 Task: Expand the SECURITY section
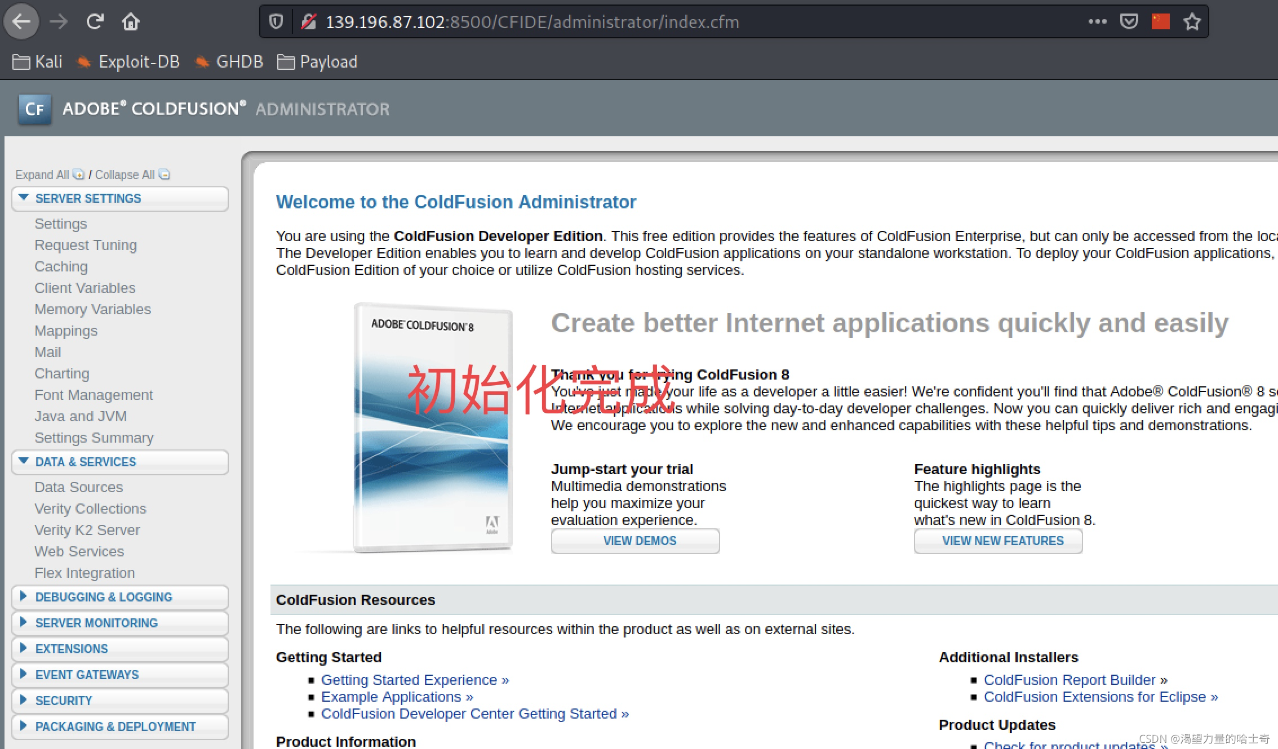[120, 701]
